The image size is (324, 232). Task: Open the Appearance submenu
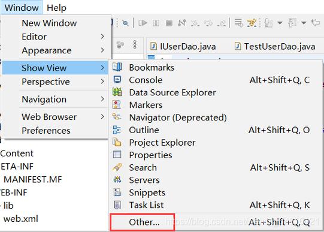point(55,50)
